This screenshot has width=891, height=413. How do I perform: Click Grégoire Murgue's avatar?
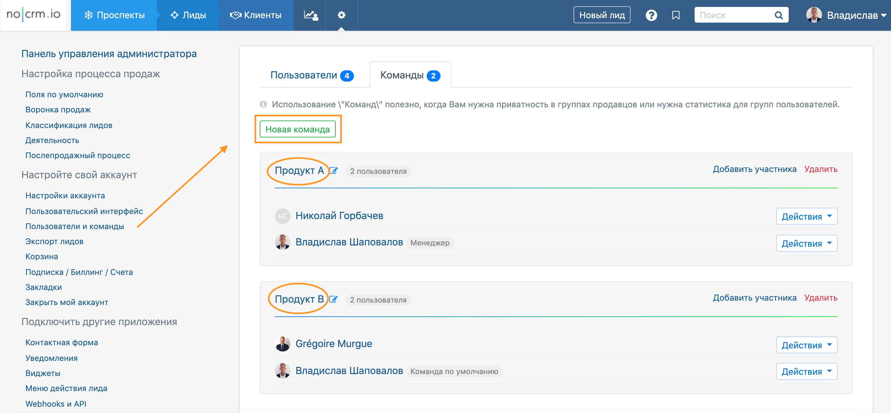pos(282,344)
